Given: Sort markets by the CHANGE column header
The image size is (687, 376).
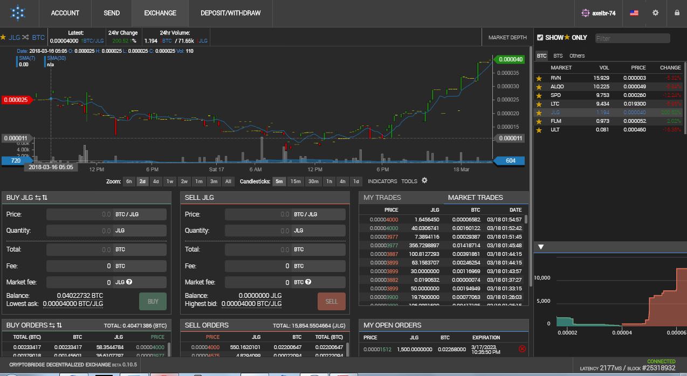Looking at the screenshot, I should click(670, 68).
